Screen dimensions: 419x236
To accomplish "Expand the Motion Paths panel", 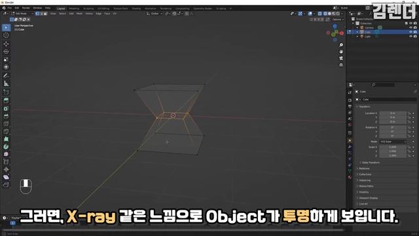I will (x=366, y=186).
